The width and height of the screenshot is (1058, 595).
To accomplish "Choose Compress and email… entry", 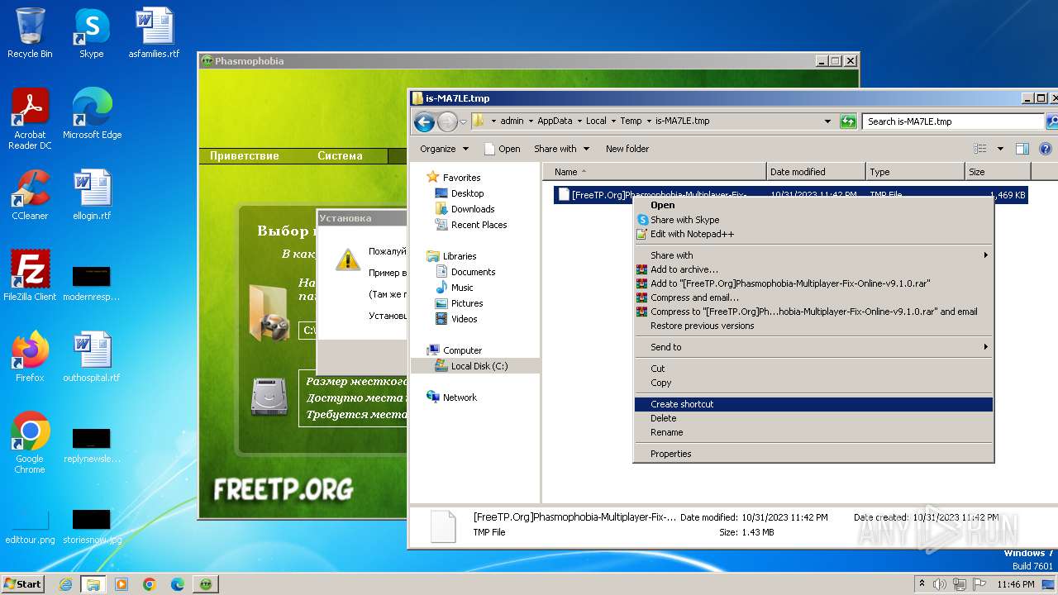I will click(x=813, y=297).
